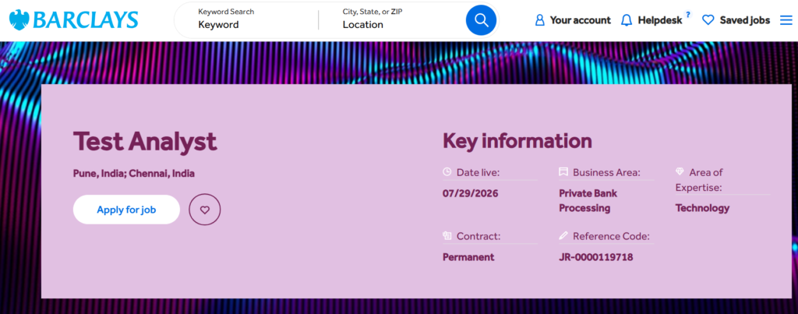Click the 'Pune, India; Chennai, India' location text
The image size is (798, 314).
point(134,174)
